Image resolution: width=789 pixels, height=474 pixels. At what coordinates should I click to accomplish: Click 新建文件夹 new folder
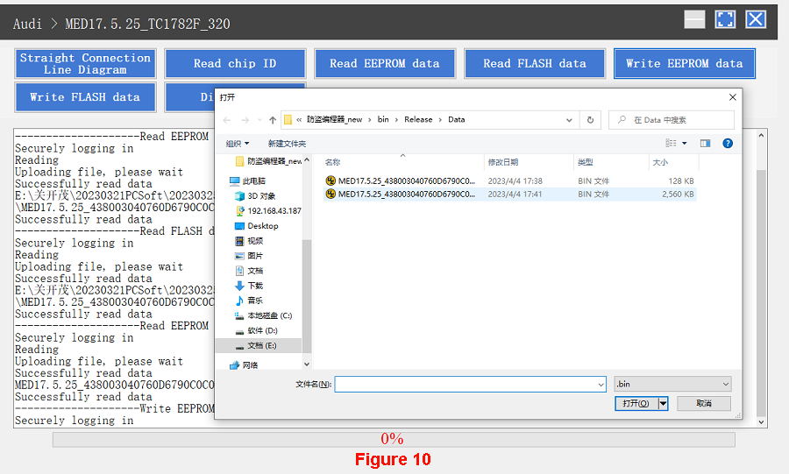[x=287, y=144]
